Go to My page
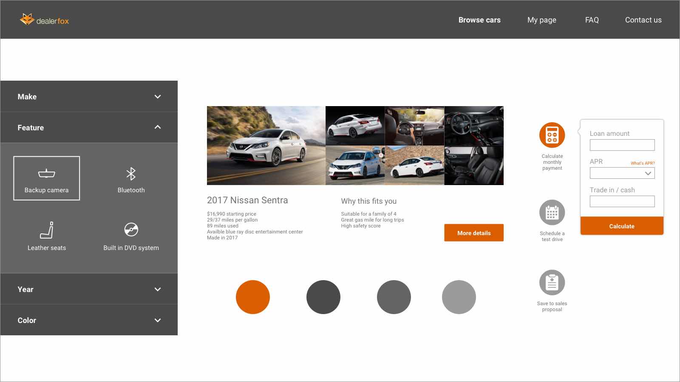This screenshot has height=382, width=680. coord(542,20)
